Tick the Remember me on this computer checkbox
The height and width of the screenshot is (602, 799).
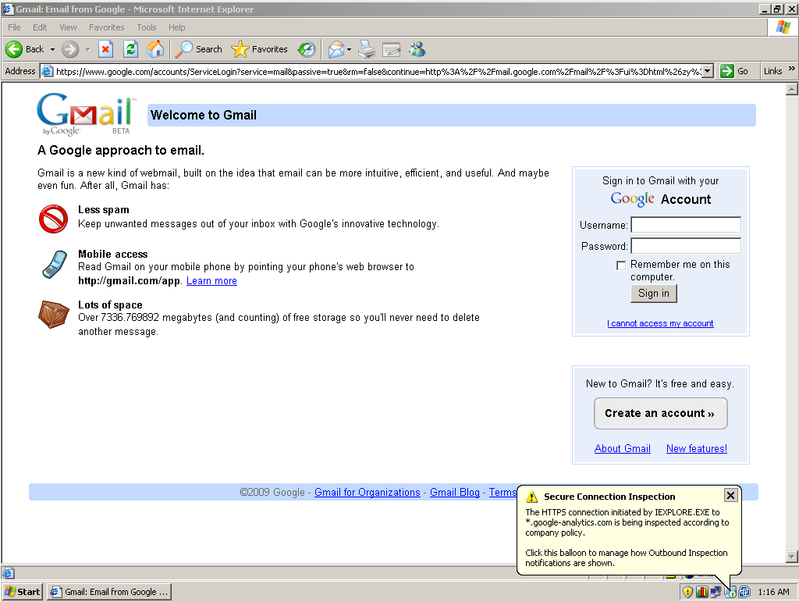(x=621, y=265)
